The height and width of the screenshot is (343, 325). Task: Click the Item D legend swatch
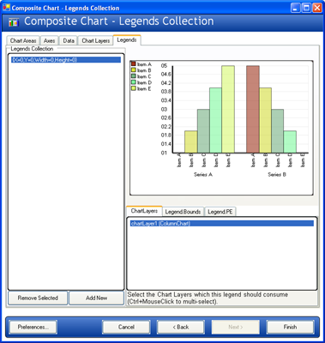coord(134,82)
